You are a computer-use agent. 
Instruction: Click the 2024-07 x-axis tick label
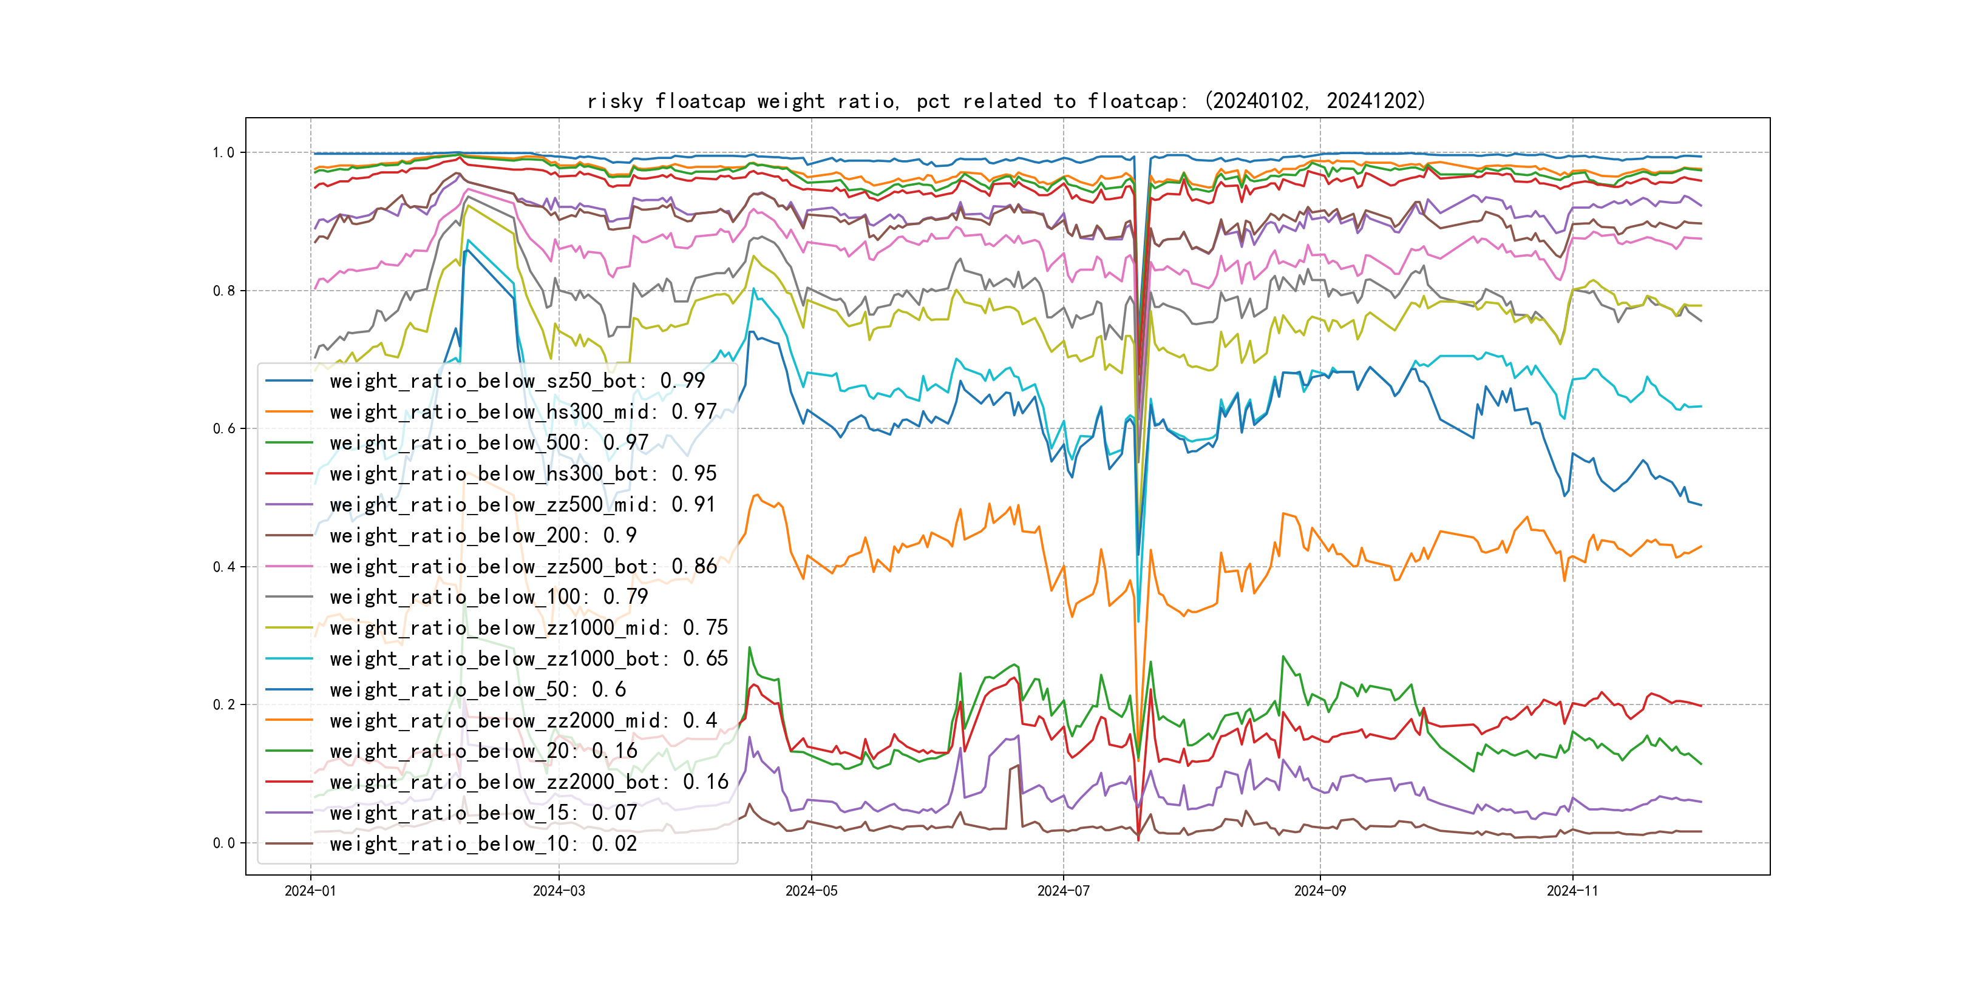[1063, 891]
